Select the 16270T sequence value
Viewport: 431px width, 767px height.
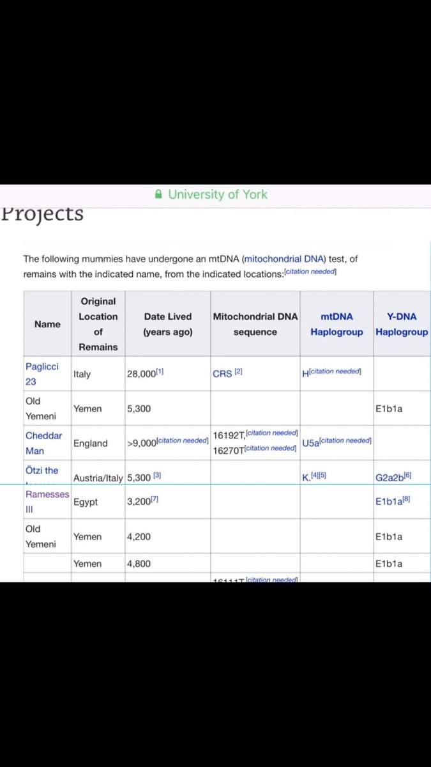pos(229,451)
